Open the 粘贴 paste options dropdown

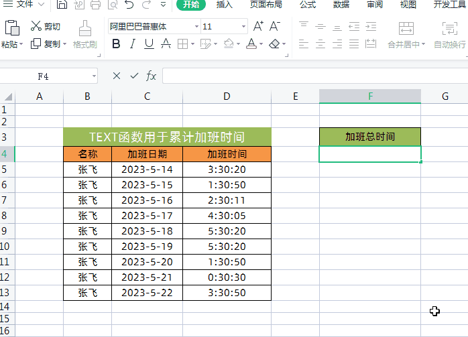coord(21,44)
